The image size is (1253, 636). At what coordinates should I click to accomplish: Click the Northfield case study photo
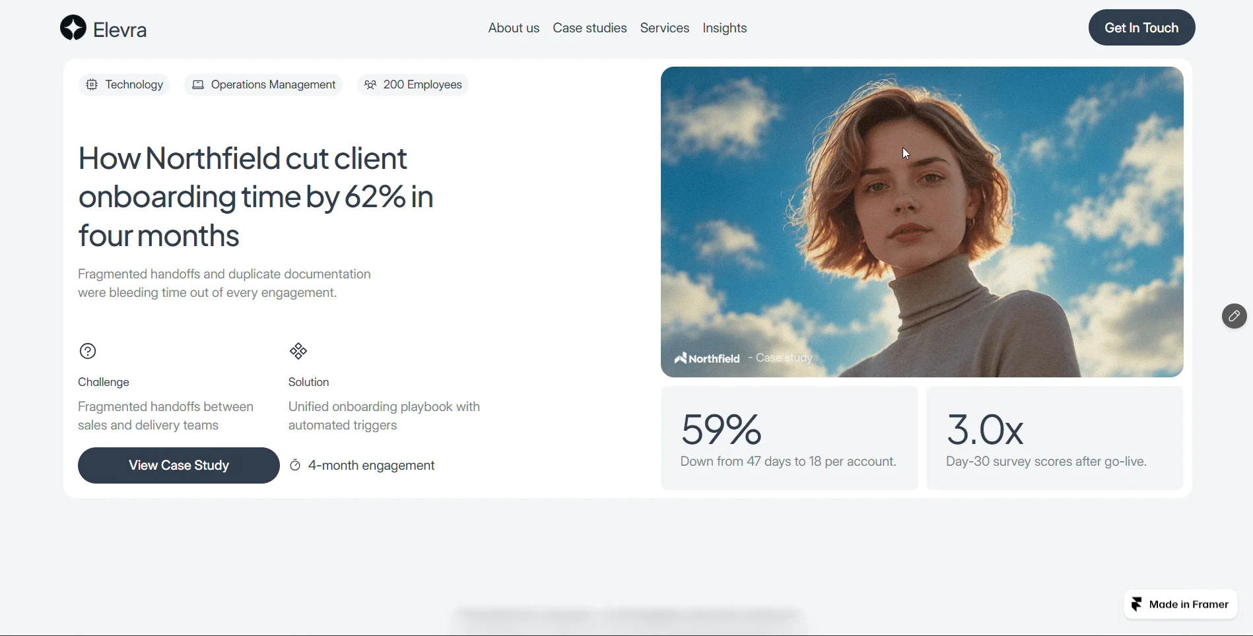922,222
